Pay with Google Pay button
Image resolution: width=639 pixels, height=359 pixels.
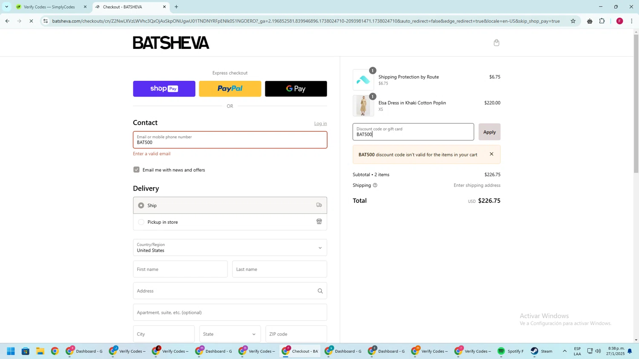point(296,88)
